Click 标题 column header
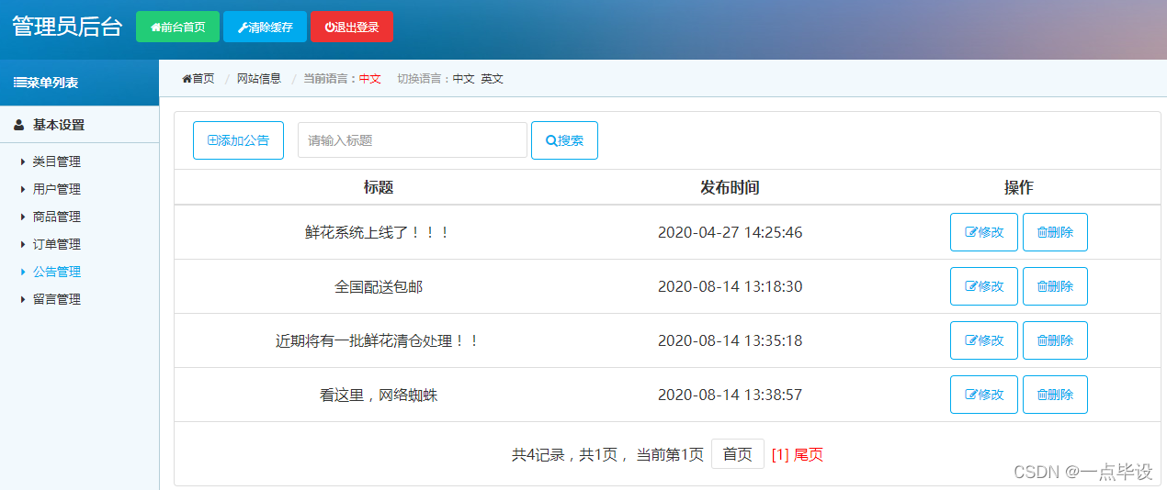1167x490 pixels. [379, 187]
